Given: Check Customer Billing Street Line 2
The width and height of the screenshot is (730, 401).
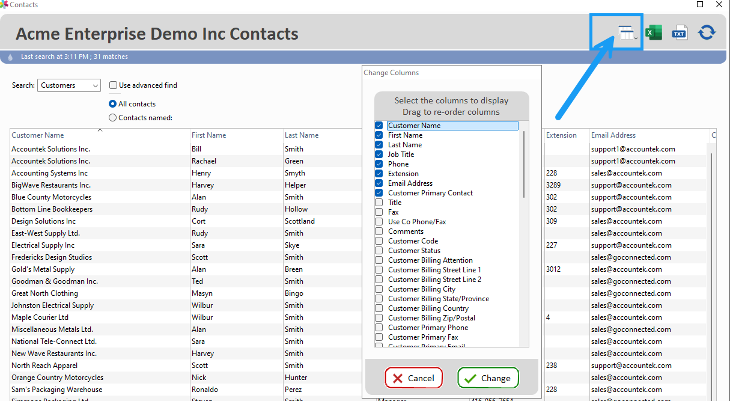Looking at the screenshot, I should point(379,280).
